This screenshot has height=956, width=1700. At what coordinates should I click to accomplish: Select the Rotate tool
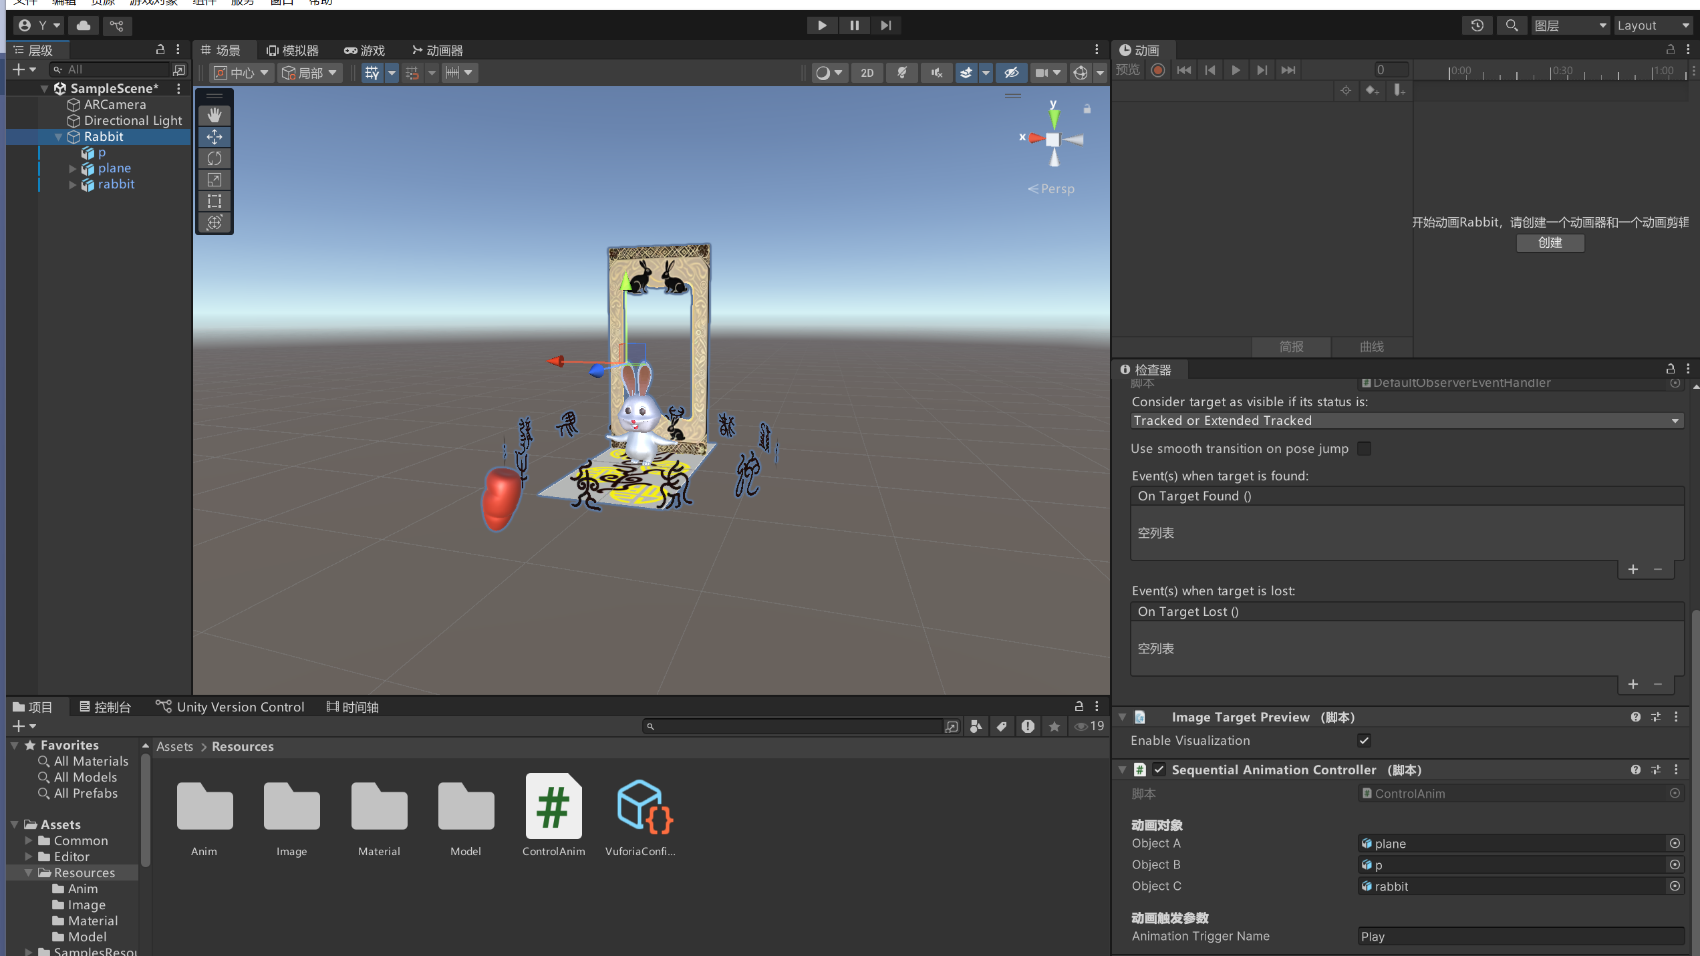coord(214,158)
